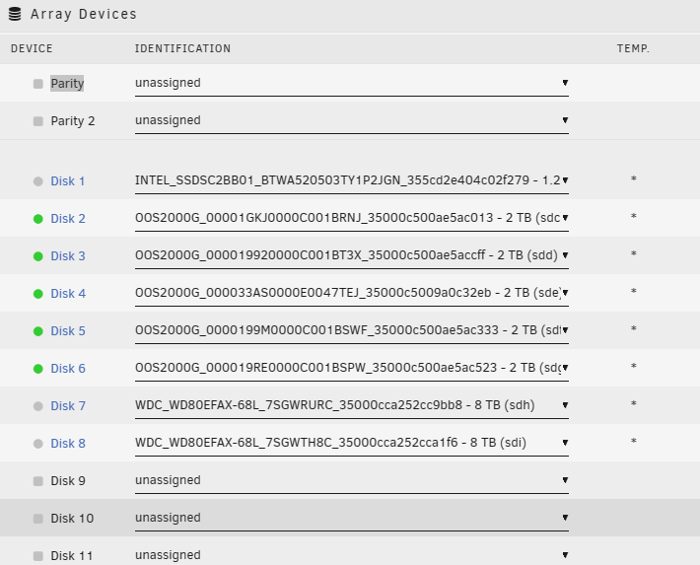This screenshot has height=565, width=700.
Task: Open Disk 1 INTEL SSD dropdown
Action: pos(352,180)
